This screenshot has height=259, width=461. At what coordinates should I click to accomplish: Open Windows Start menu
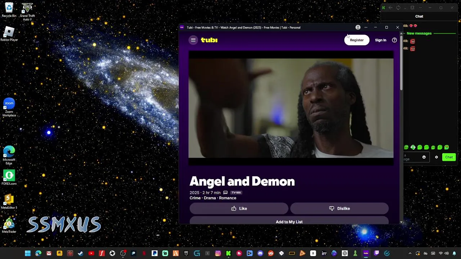[x=28, y=254]
